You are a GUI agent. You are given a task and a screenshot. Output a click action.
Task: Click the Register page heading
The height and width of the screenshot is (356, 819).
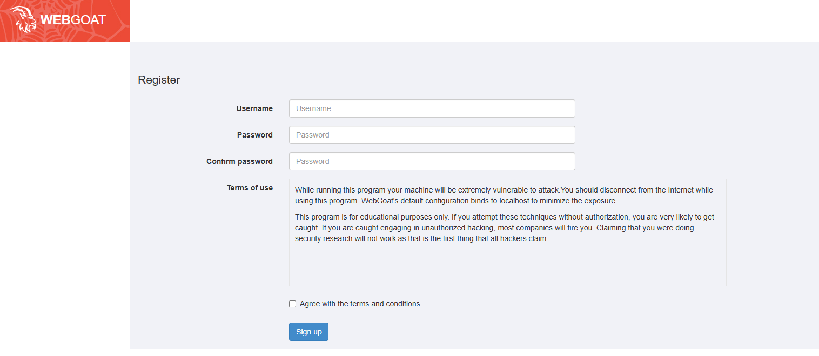coord(159,80)
